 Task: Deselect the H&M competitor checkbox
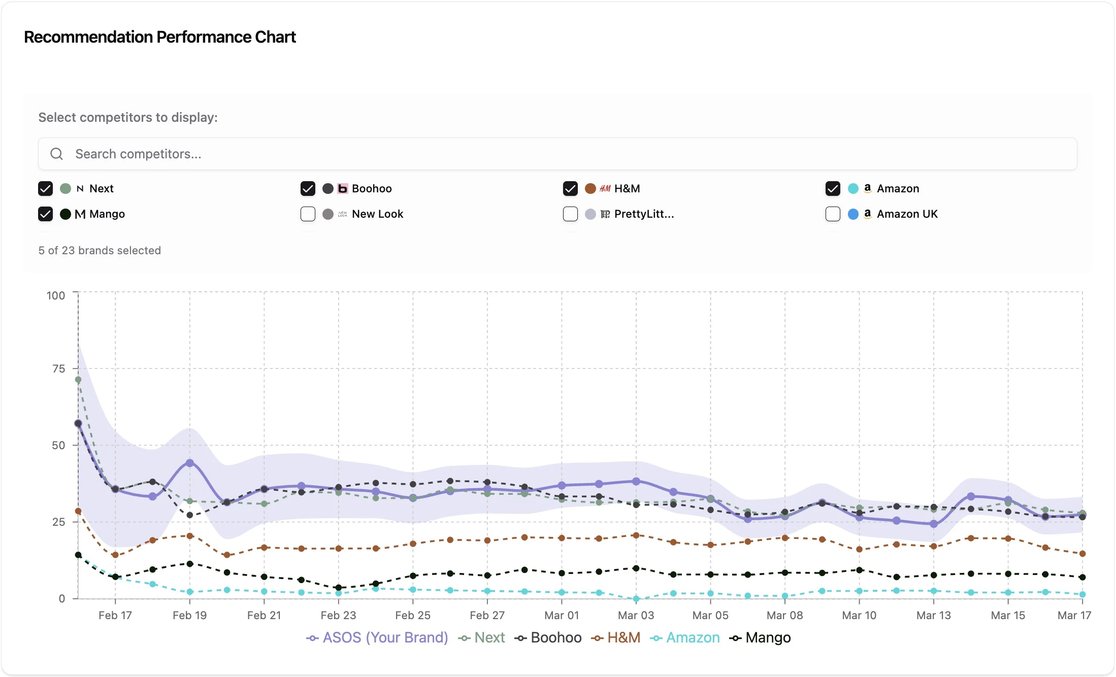click(570, 189)
